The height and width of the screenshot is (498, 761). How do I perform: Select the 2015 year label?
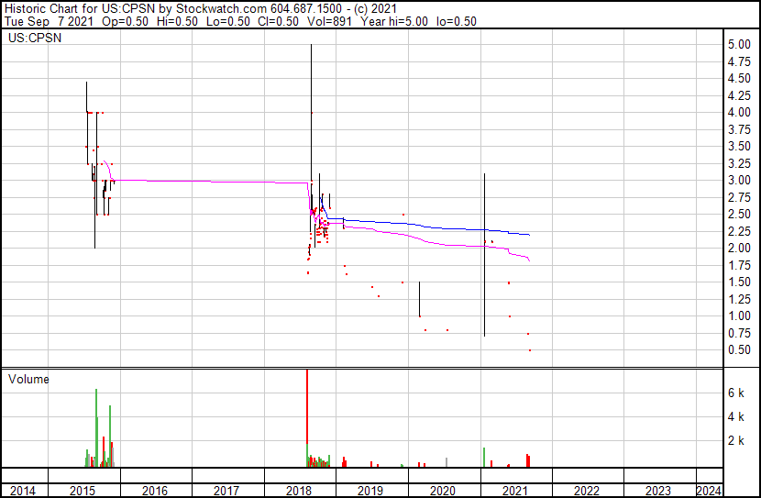[x=83, y=491]
